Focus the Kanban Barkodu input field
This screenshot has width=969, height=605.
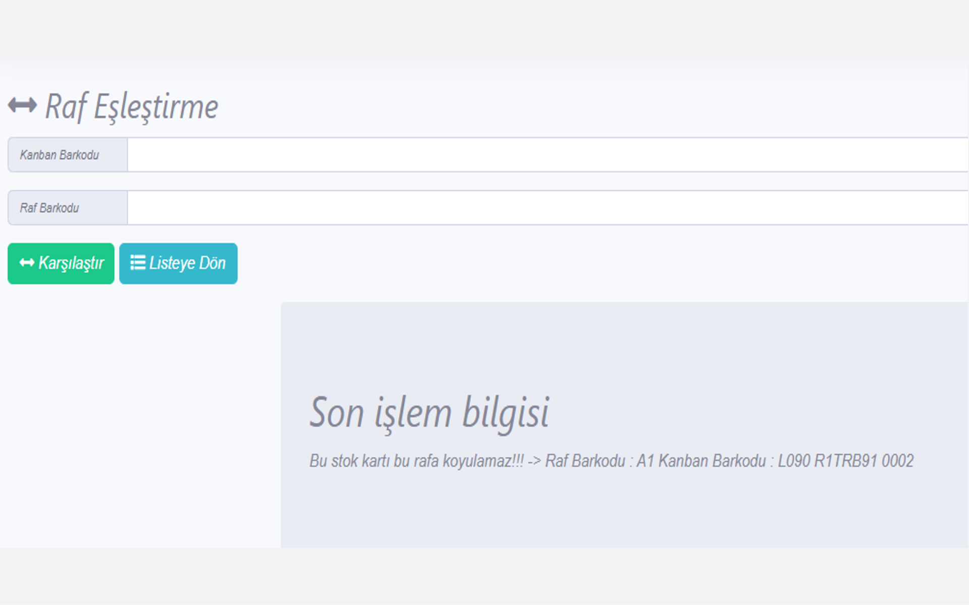click(x=548, y=155)
